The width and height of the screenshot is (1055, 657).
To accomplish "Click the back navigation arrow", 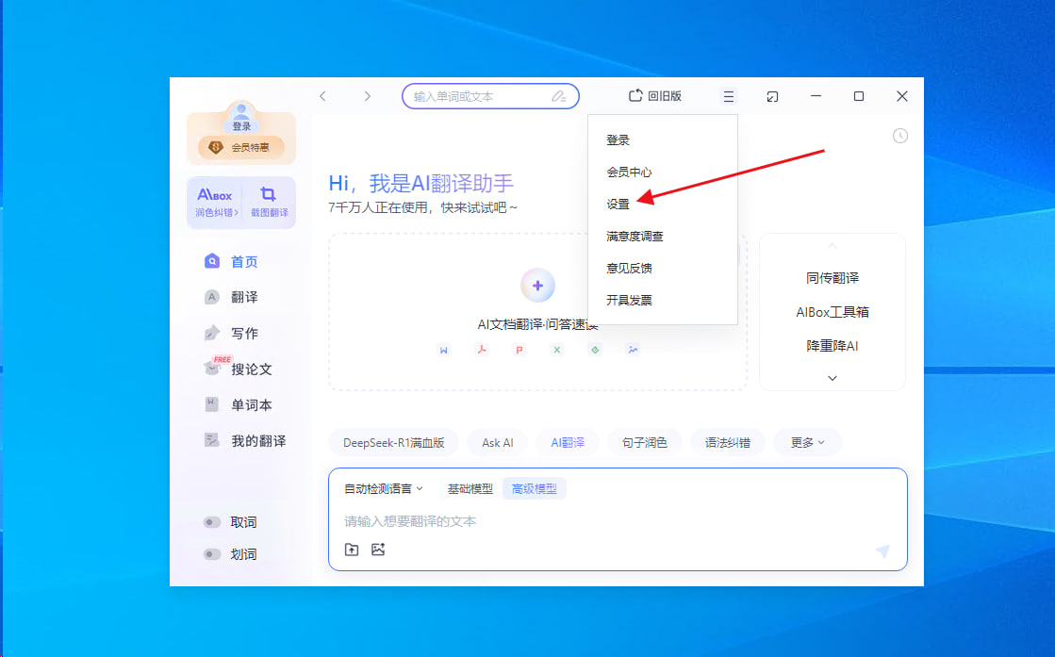I will click(x=323, y=96).
